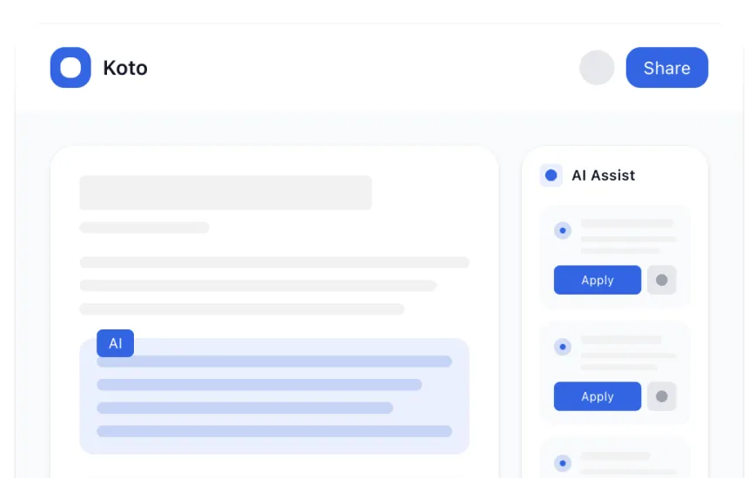This screenshot has width=755, height=478.
Task: Apply the second AI suggestion
Action: coord(598,396)
